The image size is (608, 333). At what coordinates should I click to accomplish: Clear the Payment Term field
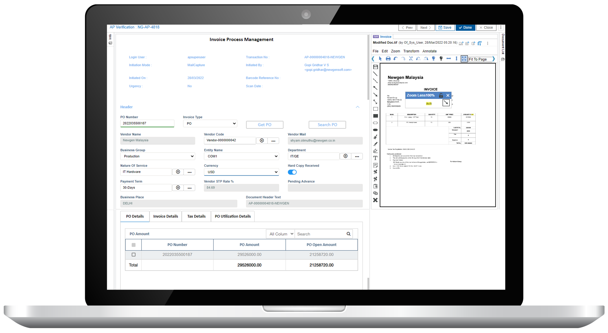[x=178, y=188]
